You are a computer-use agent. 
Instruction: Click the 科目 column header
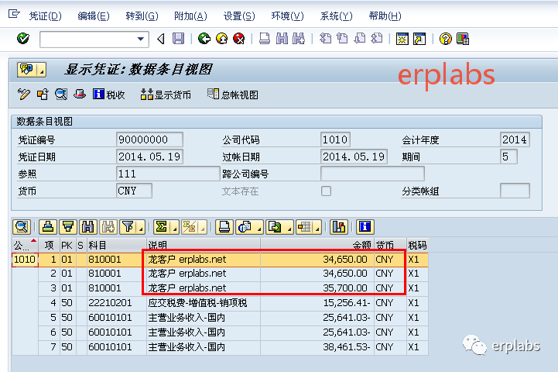tap(116, 245)
